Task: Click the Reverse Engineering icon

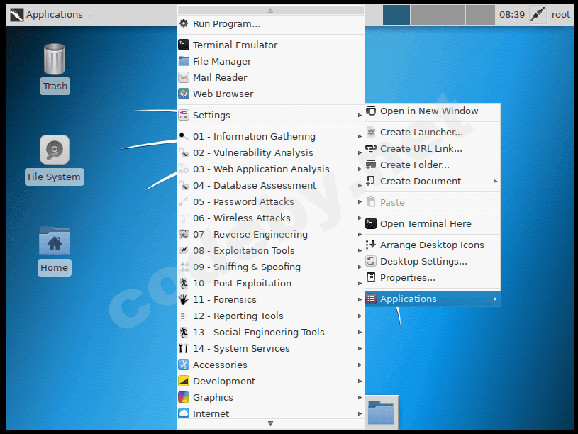Action: point(184,234)
